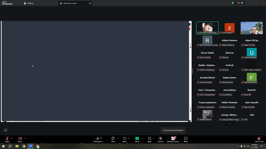Viewport: 266px width, 149px height.
Task: Expand share options arrow beside Share
Action: (142, 138)
